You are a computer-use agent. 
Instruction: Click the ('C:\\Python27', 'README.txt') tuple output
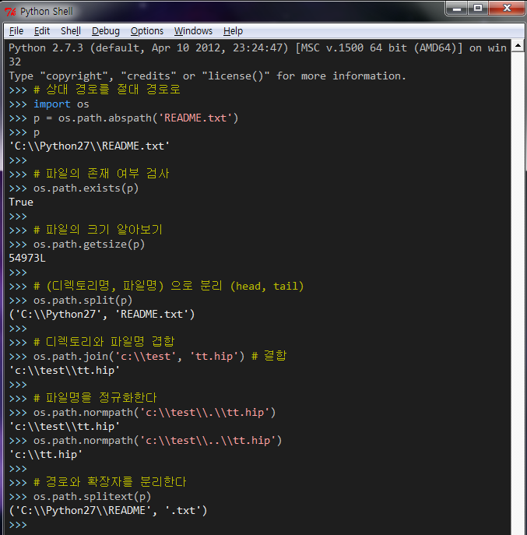102,315
